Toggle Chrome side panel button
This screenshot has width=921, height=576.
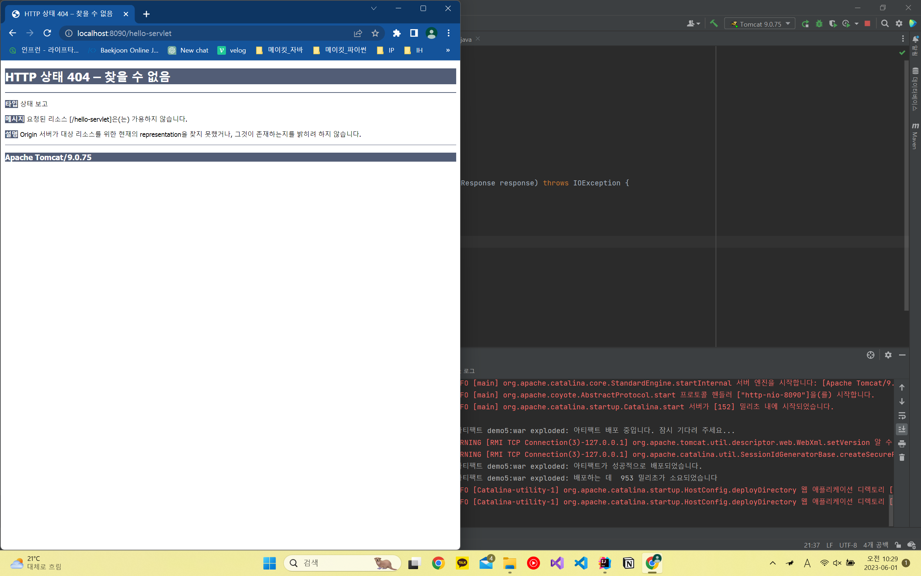[x=414, y=33]
